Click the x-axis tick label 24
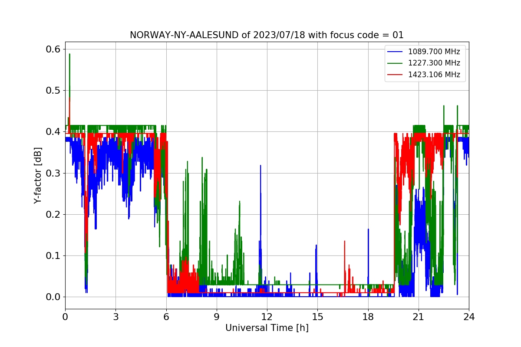 469,316
